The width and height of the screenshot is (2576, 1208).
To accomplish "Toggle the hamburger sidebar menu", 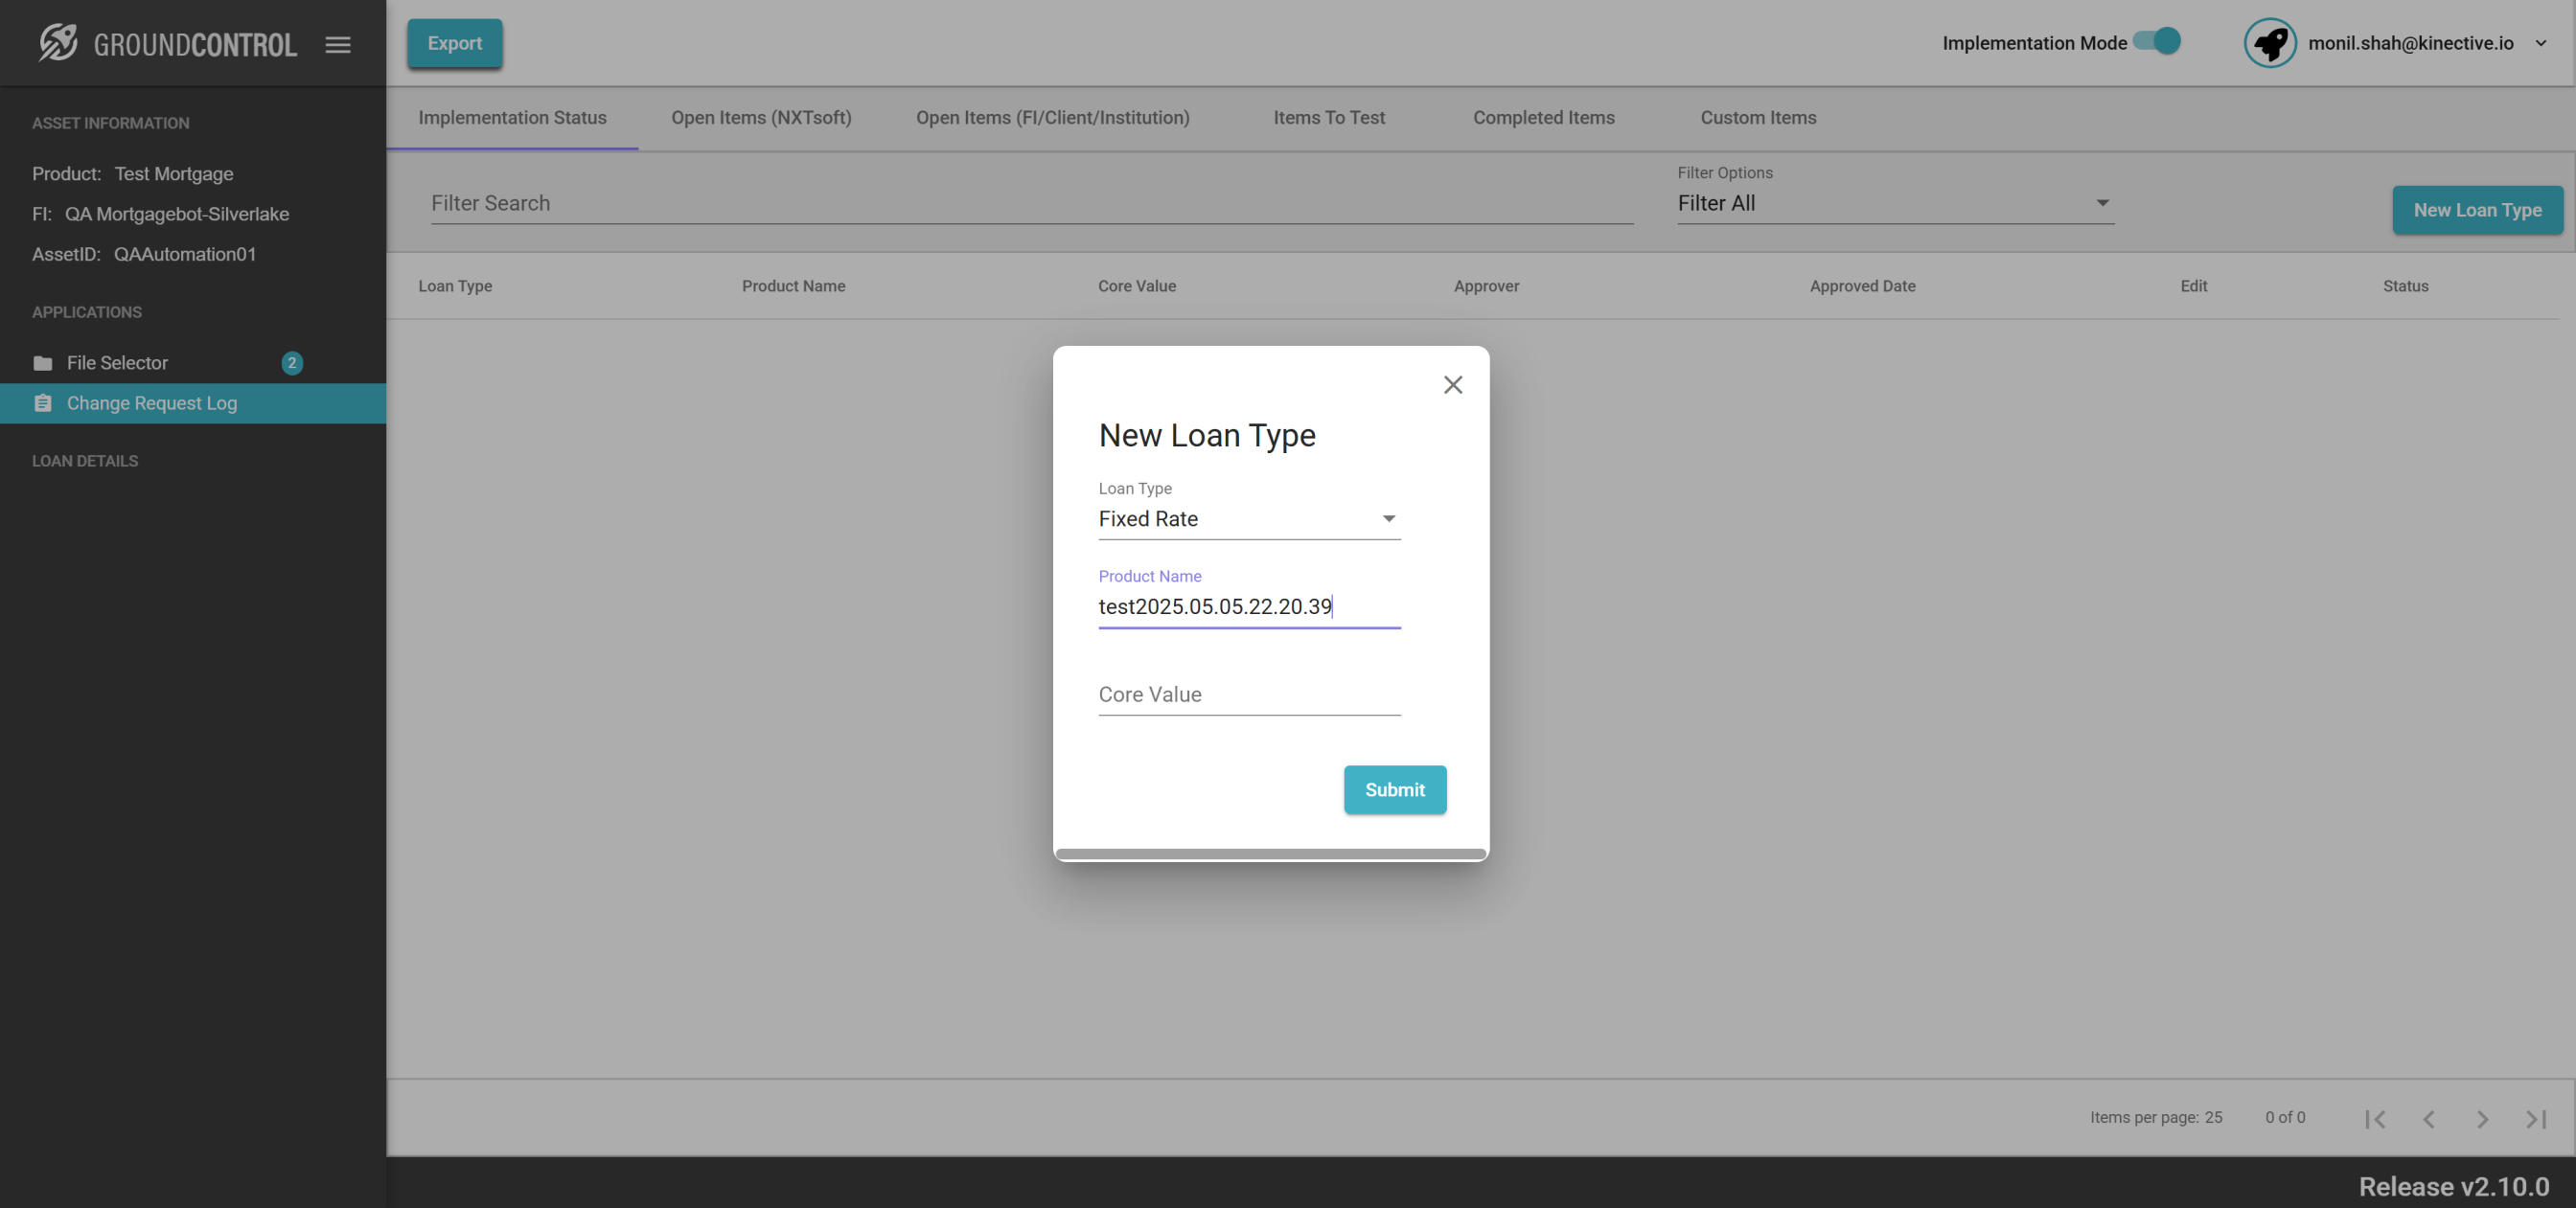I will coord(338,44).
